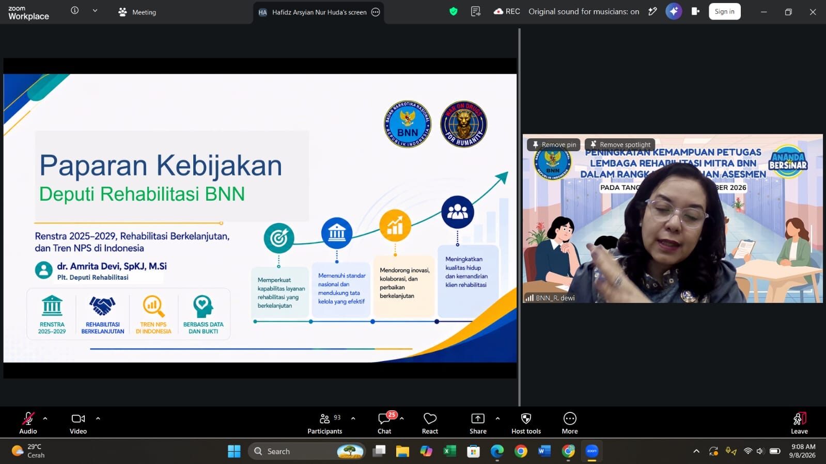Open Word from taskbar

coord(544,451)
